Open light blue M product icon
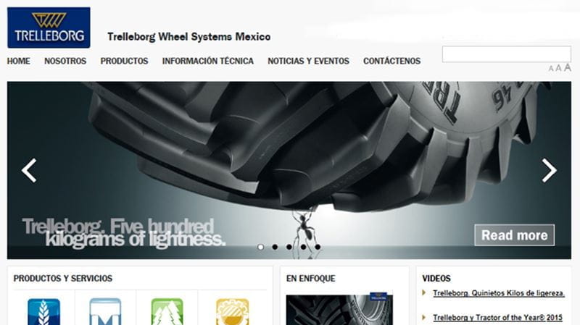This screenshot has width=580, height=325. coord(105,312)
